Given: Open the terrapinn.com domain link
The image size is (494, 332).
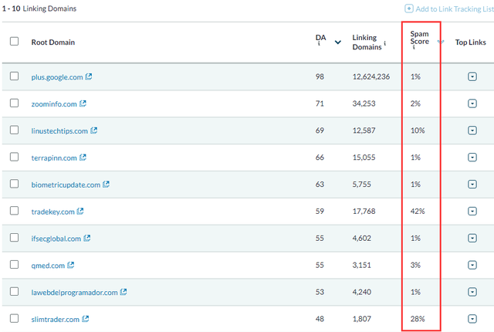Looking at the screenshot, I should (54, 158).
